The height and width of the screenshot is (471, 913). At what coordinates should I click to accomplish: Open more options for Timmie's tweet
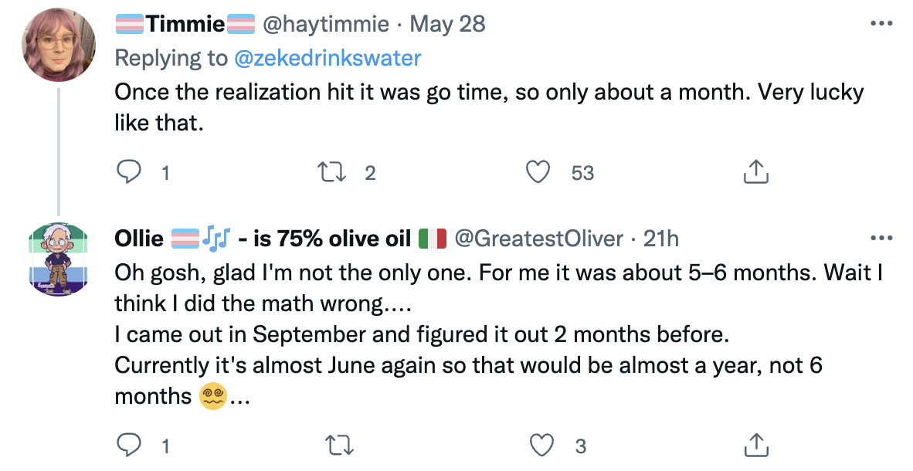click(x=881, y=24)
